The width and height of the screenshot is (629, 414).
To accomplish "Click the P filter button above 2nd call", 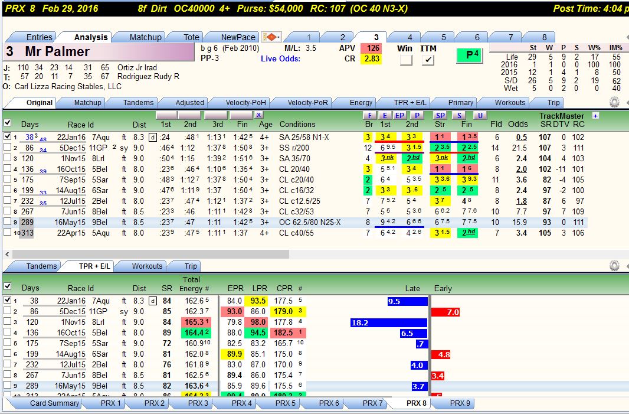I will [x=417, y=116].
